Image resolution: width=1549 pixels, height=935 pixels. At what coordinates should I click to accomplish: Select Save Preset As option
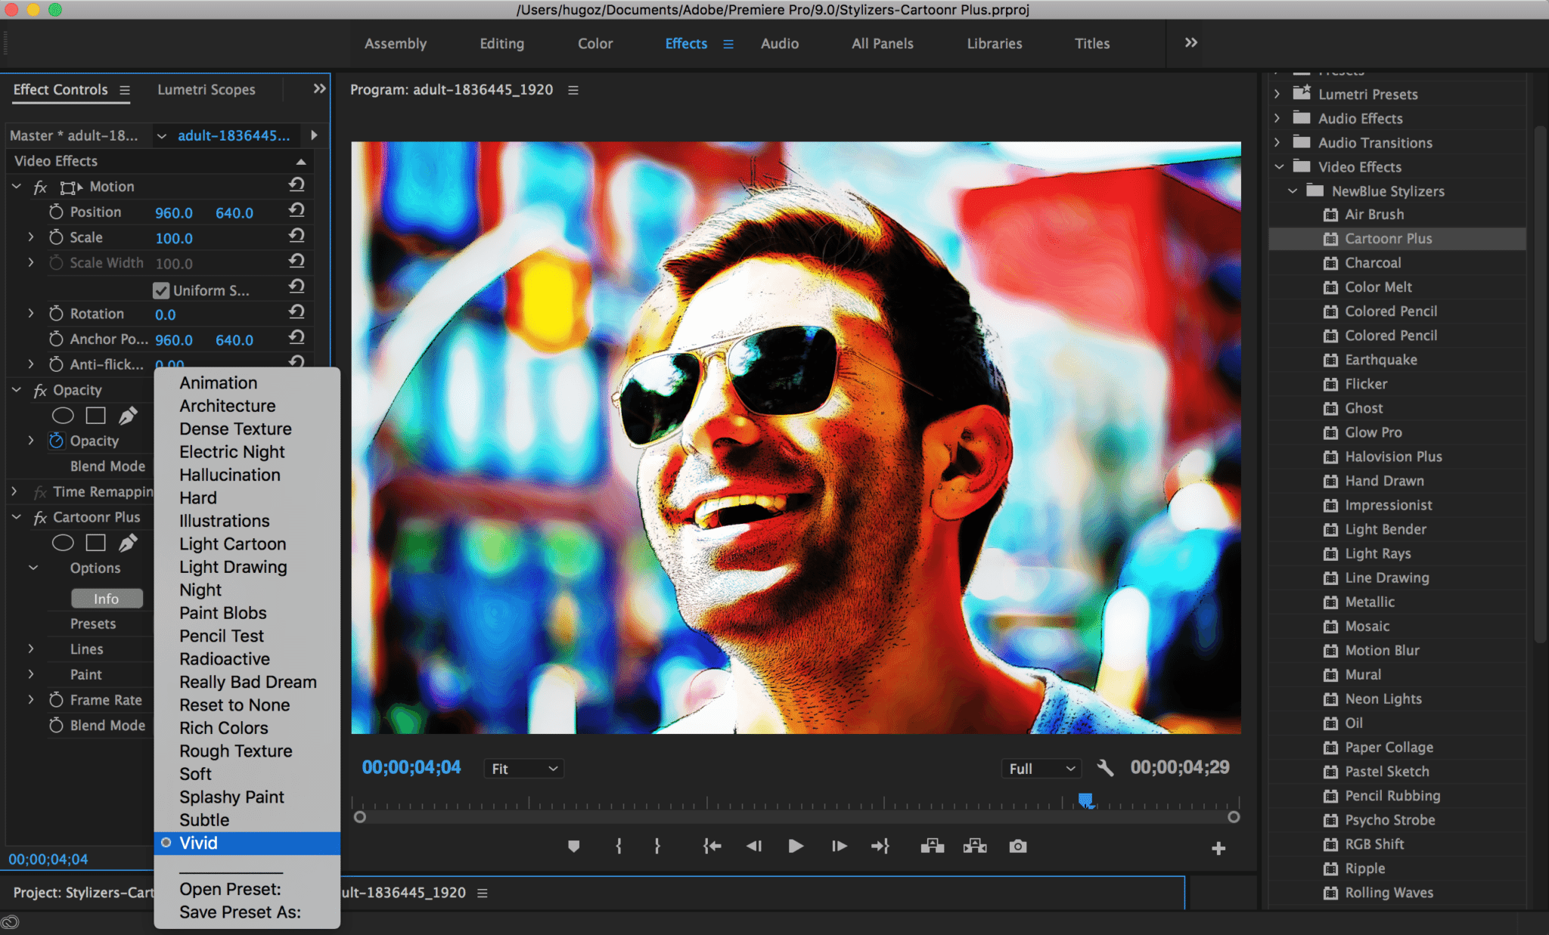240,912
